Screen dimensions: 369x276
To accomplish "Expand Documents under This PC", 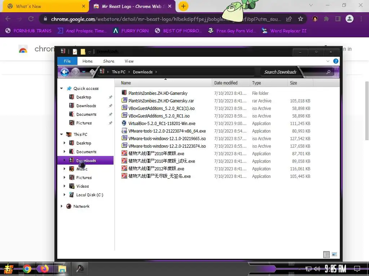I will coord(65,152).
